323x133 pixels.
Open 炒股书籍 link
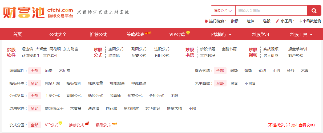point(208,49)
